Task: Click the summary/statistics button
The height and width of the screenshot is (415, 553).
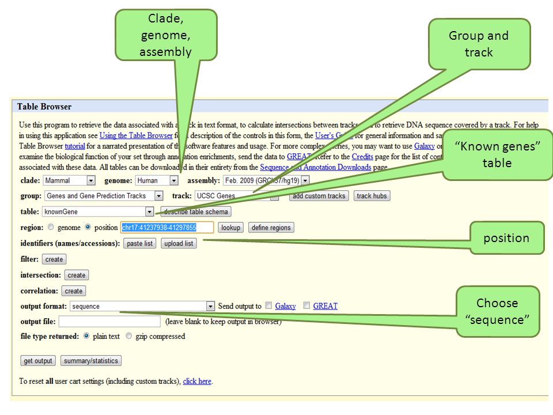Action: [91, 361]
